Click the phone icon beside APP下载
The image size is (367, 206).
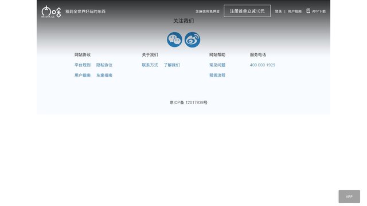coord(309,11)
